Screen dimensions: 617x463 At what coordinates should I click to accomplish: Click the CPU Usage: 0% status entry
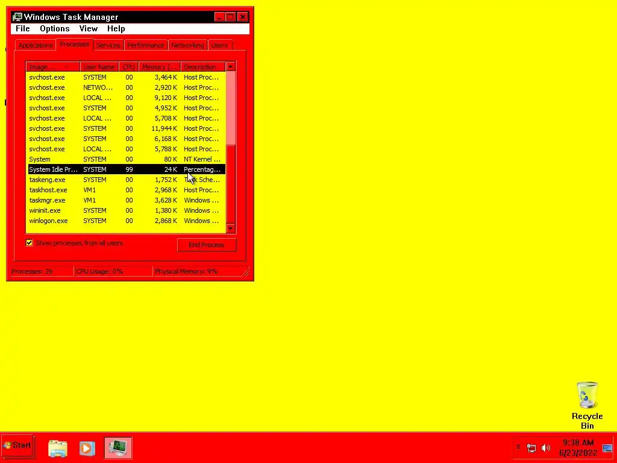click(x=113, y=271)
